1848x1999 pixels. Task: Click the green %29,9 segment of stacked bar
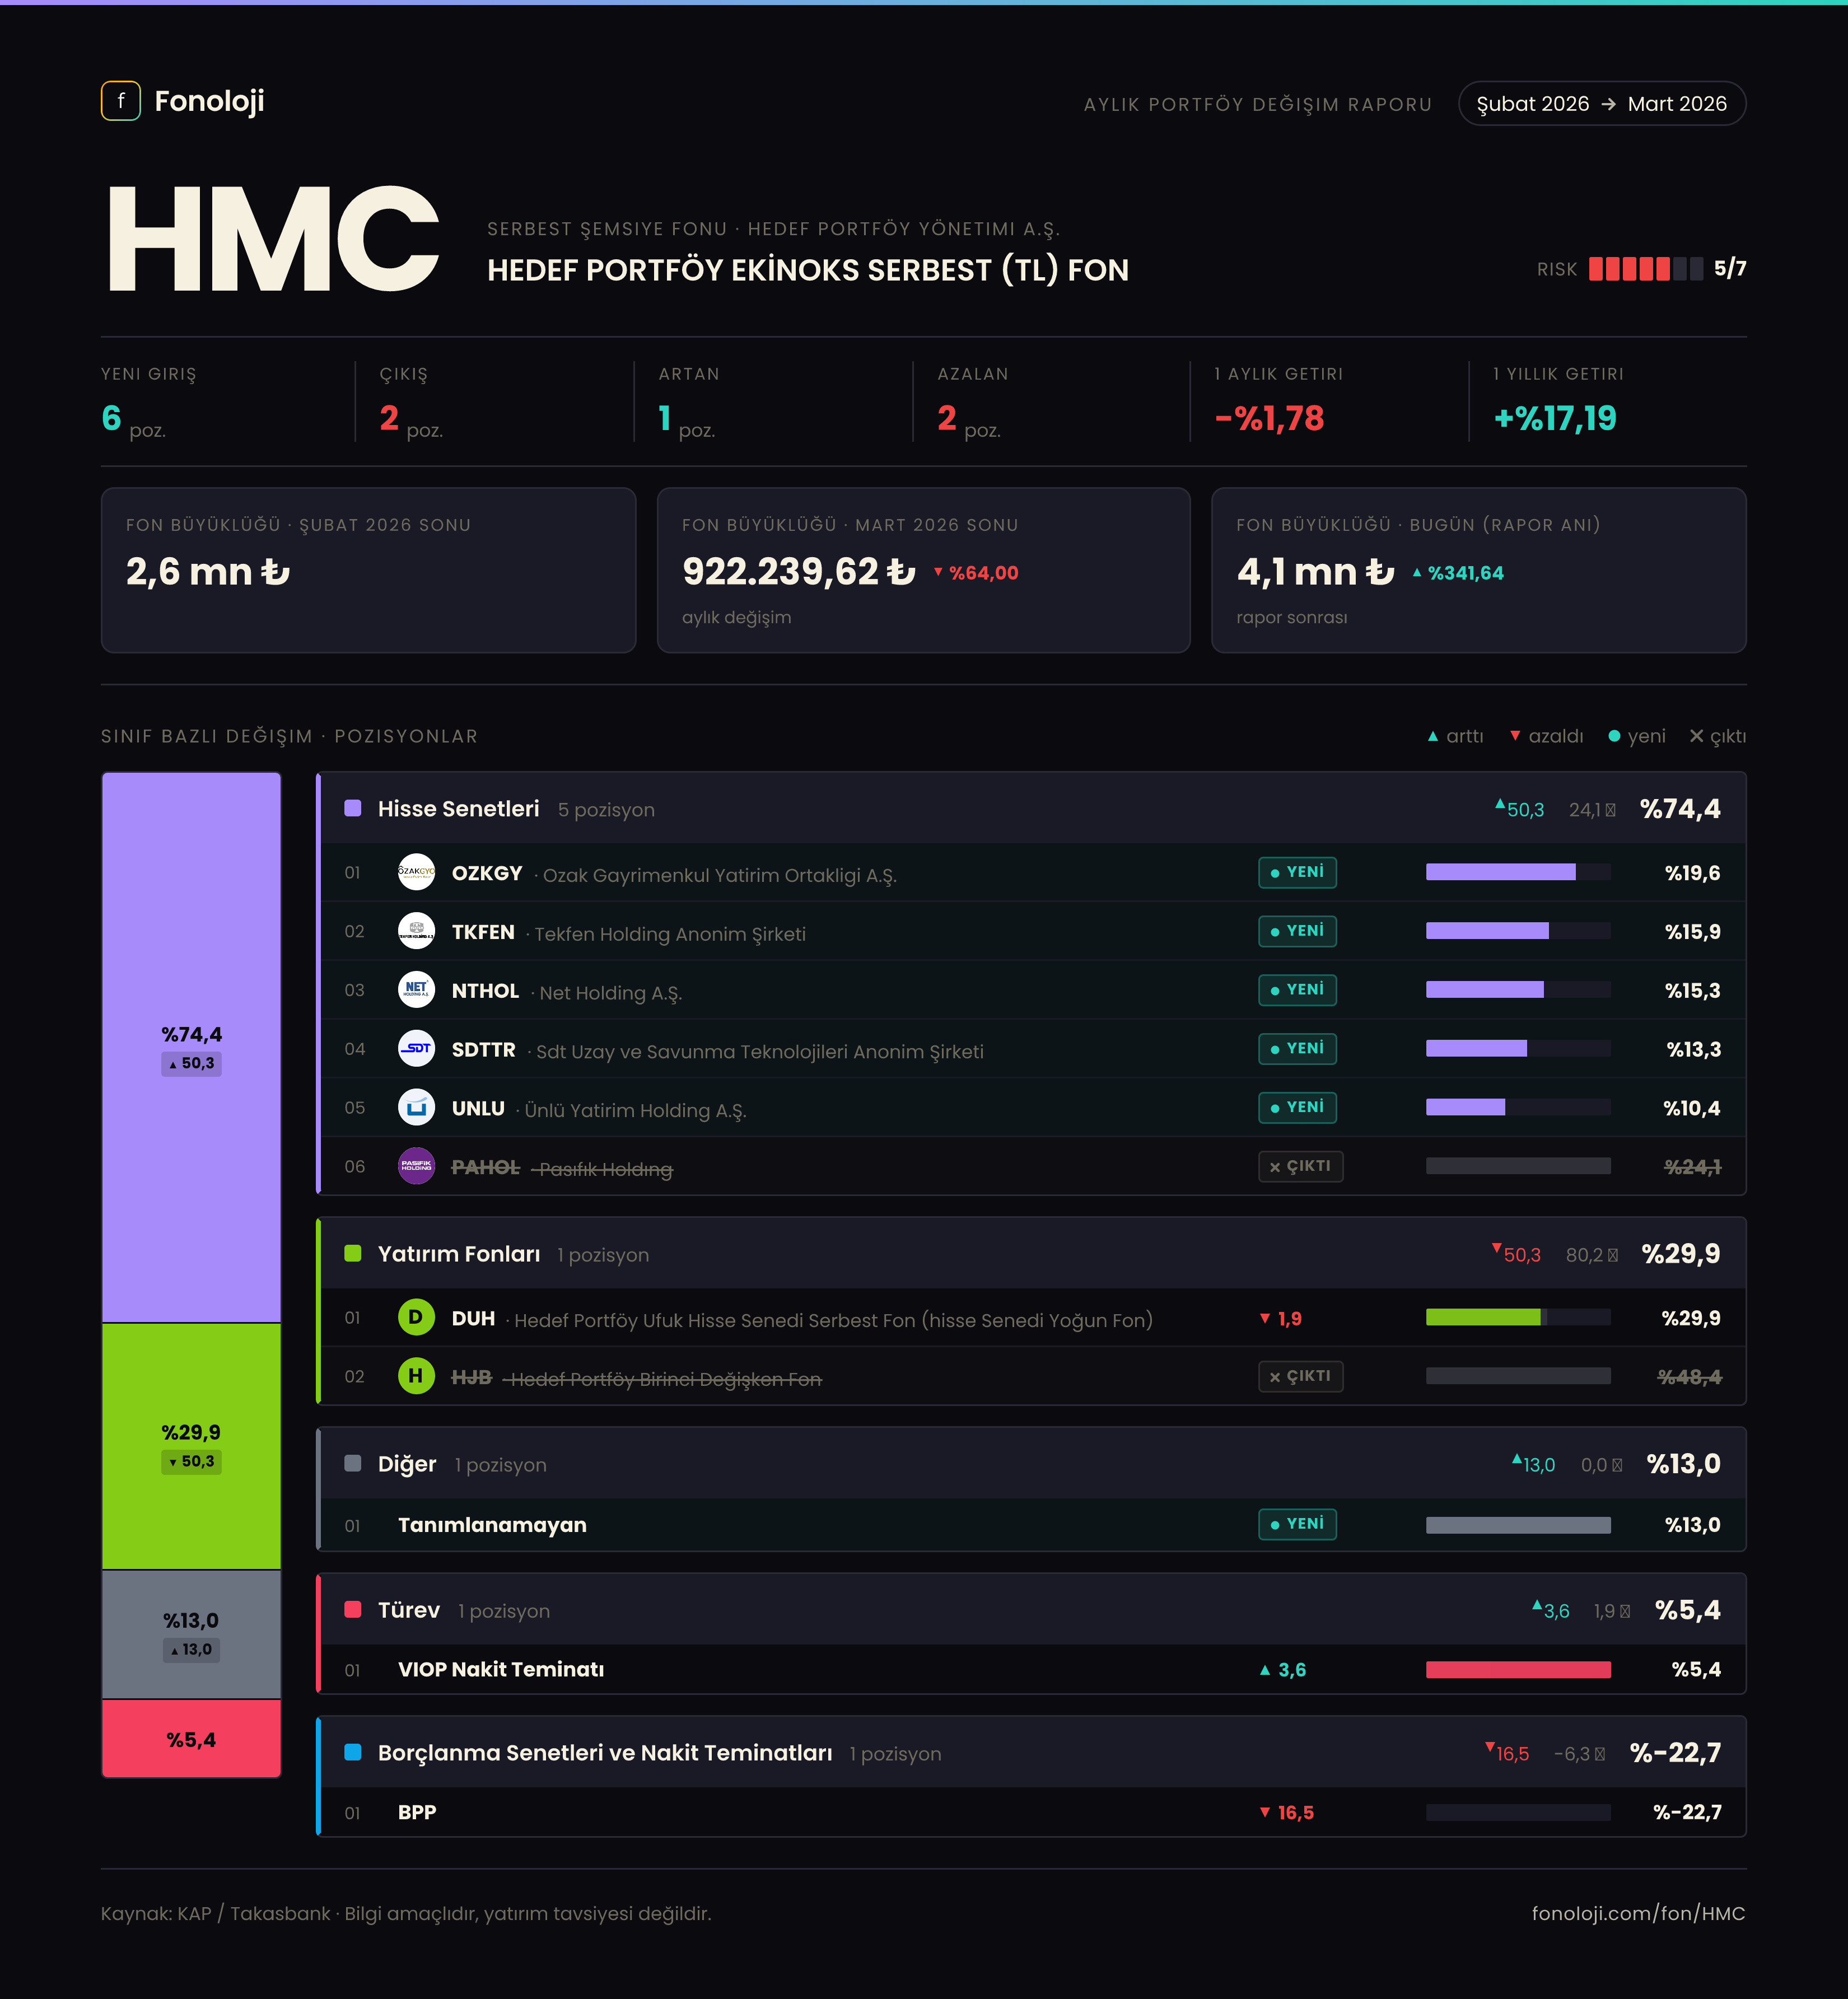click(x=191, y=1446)
